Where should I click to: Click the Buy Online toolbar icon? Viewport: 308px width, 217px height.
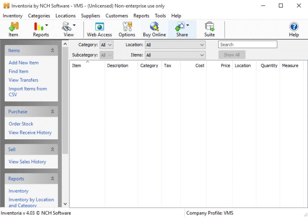point(154,29)
